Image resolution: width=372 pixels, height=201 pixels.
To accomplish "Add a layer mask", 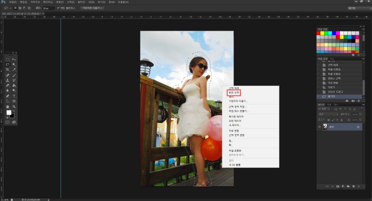I will pos(338,187).
